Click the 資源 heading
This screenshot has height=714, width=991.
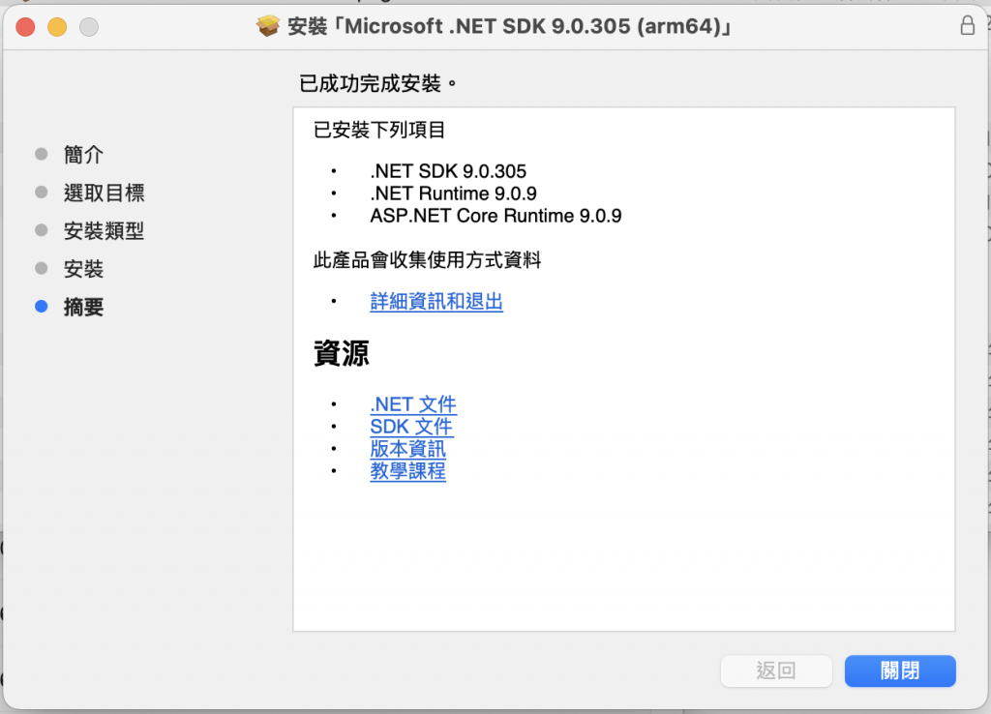pos(342,353)
